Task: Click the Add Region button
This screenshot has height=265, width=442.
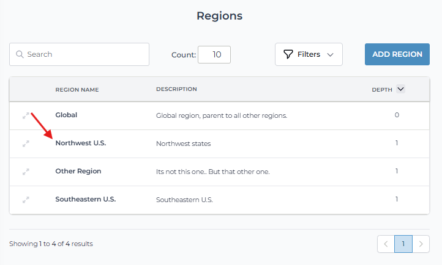Action: click(x=397, y=54)
